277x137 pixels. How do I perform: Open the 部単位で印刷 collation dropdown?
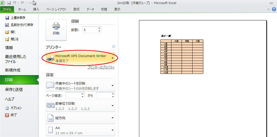[80, 106]
